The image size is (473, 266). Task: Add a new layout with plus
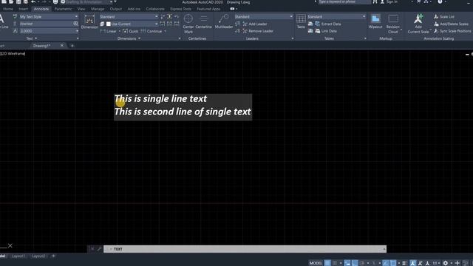53,256
